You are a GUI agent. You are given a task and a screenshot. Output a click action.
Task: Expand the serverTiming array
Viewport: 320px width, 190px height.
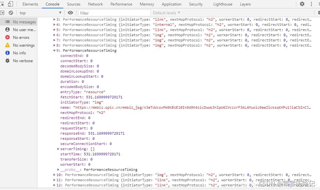click(58, 149)
